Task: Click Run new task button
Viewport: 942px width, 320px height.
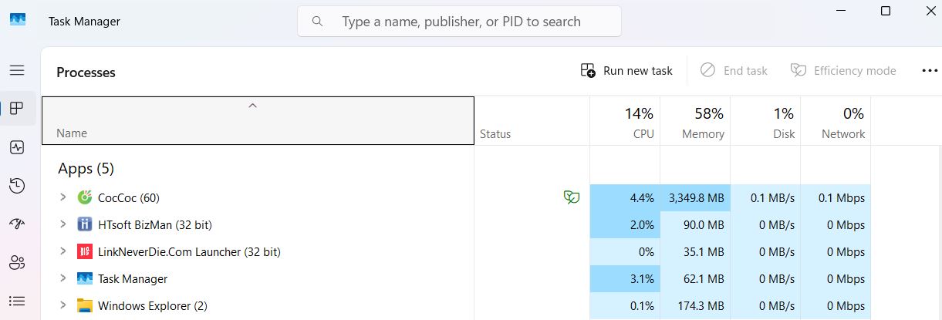Action: [x=626, y=70]
